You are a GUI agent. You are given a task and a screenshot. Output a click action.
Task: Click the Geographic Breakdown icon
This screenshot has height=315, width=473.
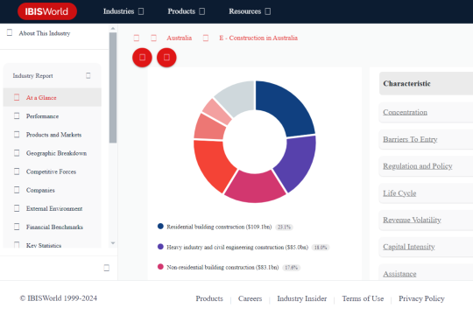coord(17,153)
